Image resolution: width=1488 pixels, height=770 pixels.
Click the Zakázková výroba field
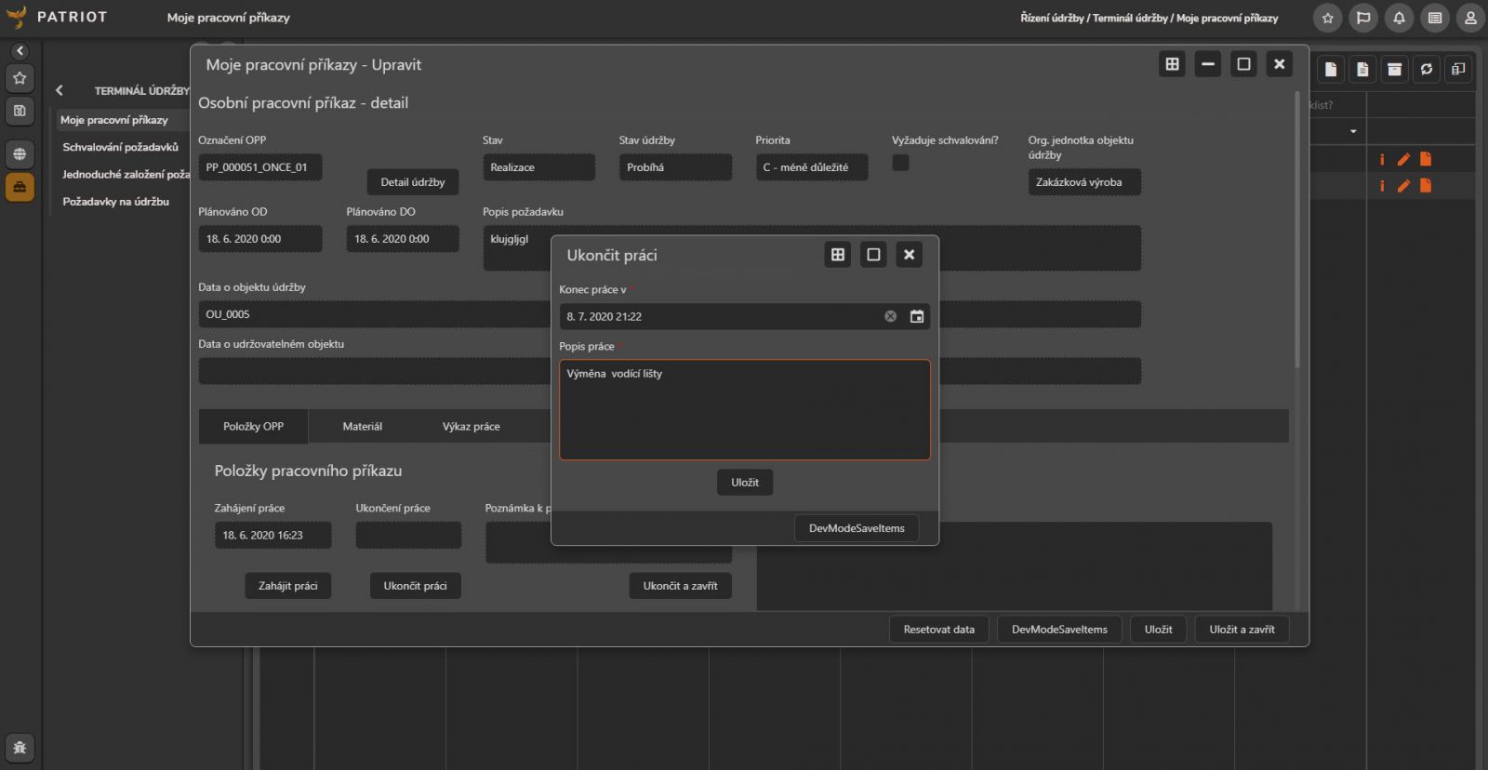coord(1084,182)
